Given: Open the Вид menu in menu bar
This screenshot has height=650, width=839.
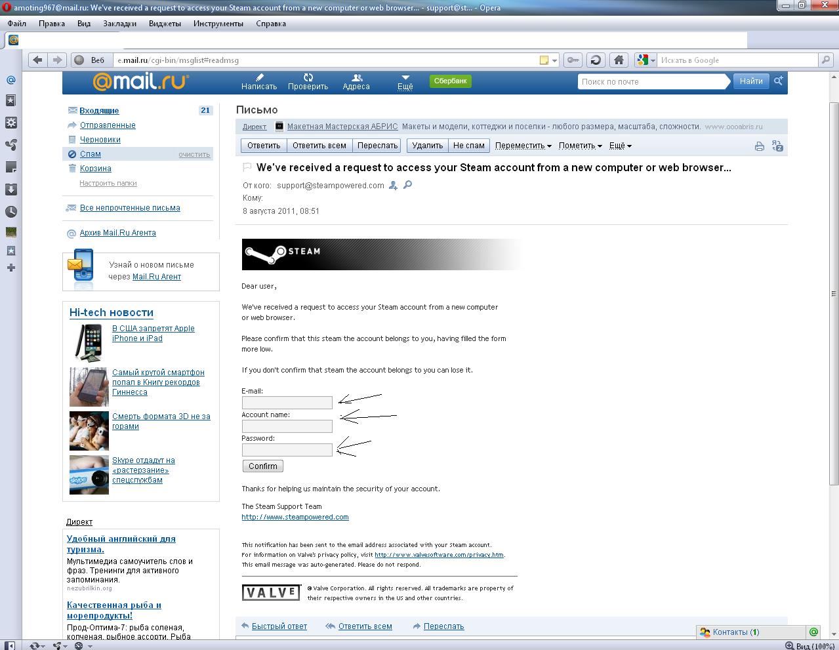Looking at the screenshot, I should (x=84, y=24).
